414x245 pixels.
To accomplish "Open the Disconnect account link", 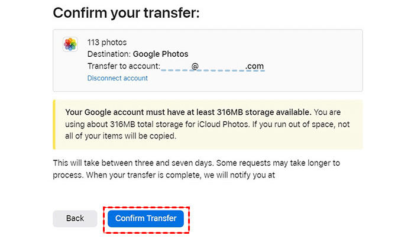I will coord(117,78).
